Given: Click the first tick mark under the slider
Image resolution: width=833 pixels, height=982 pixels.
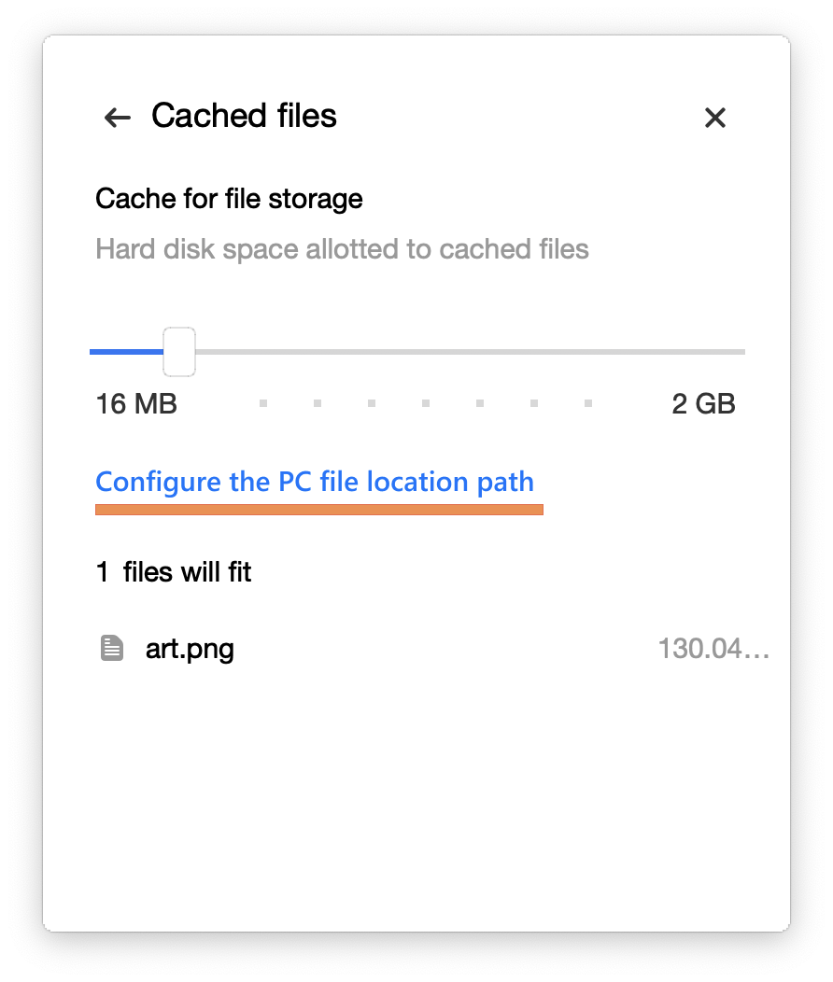Looking at the screenshot, I should (x=263, y=403).
